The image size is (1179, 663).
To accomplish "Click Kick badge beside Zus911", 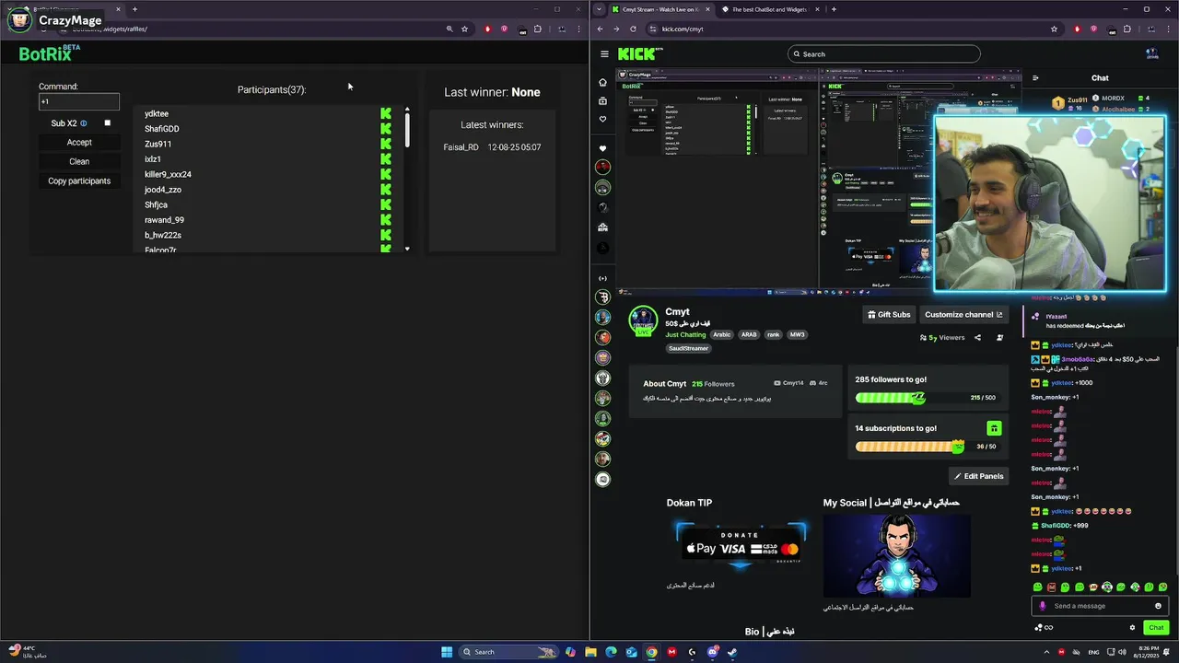I will tap(386, 144).
